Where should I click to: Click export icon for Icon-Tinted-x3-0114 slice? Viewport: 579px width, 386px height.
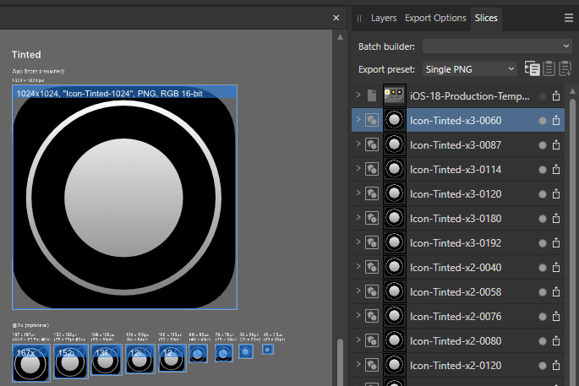[x=556, y=170]
